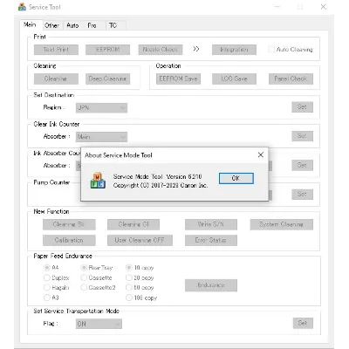Click the User Cleaning OFF button
Screen dimensions: 349x349
[x=140, y=240]
